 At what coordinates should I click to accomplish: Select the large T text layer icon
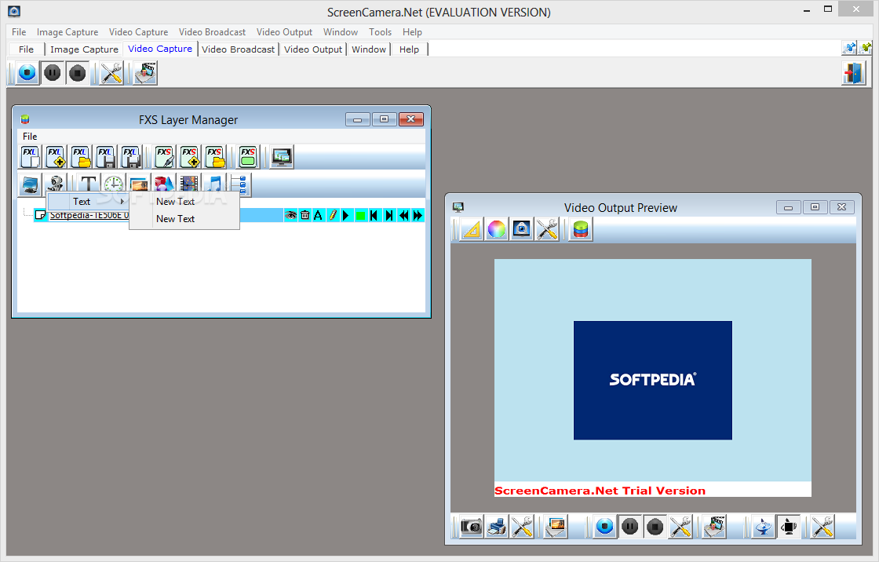[x=88, y=184]
